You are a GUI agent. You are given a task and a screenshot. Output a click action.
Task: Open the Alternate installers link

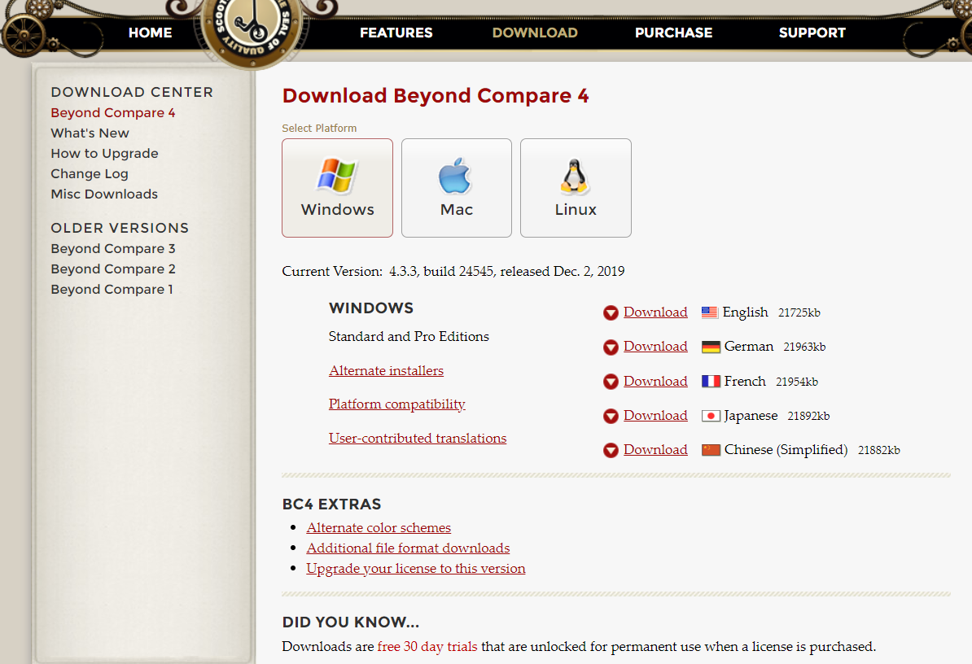[x=386, y=370]
